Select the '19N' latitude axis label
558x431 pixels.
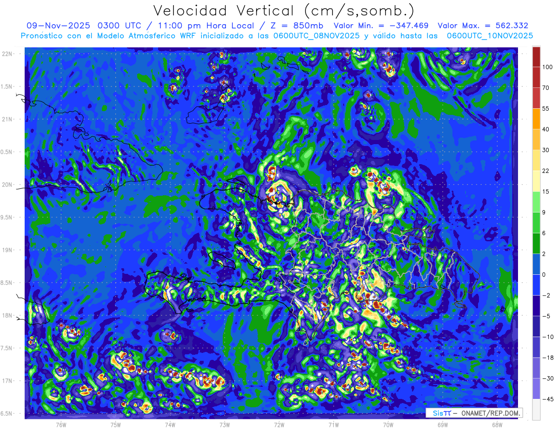tap(7, 250)
